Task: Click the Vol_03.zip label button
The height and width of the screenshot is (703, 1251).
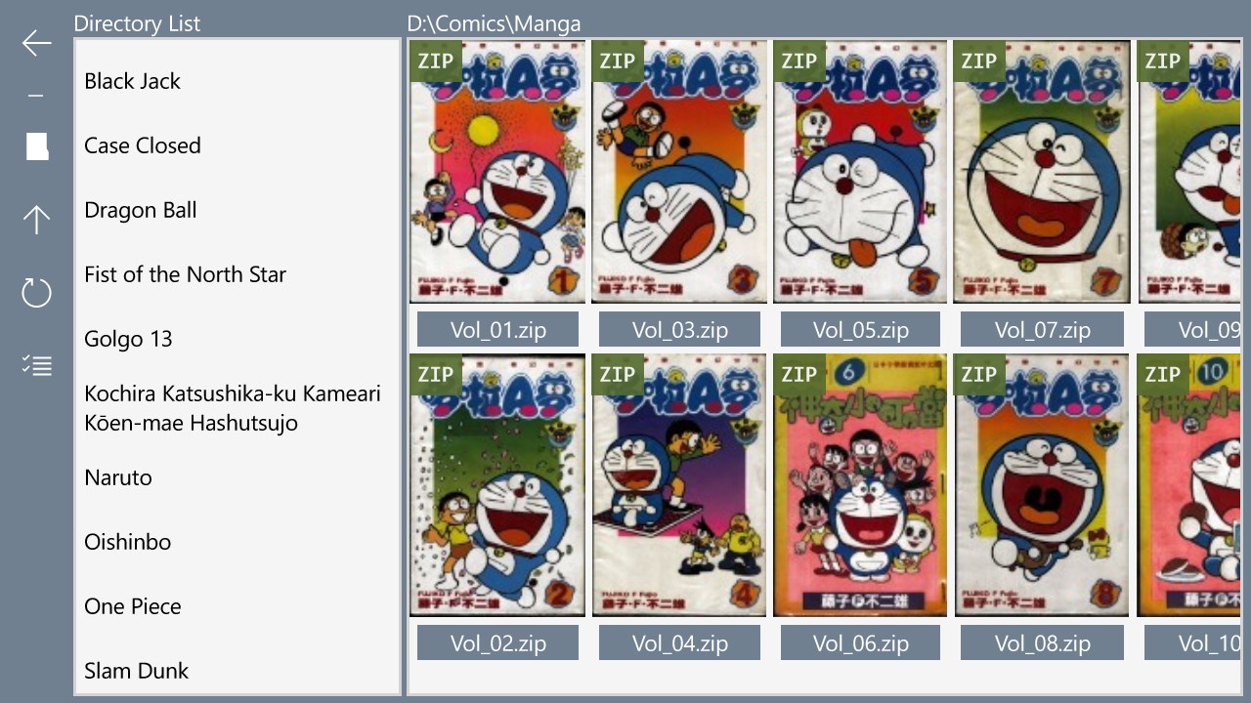Action: tap(679, 329)
